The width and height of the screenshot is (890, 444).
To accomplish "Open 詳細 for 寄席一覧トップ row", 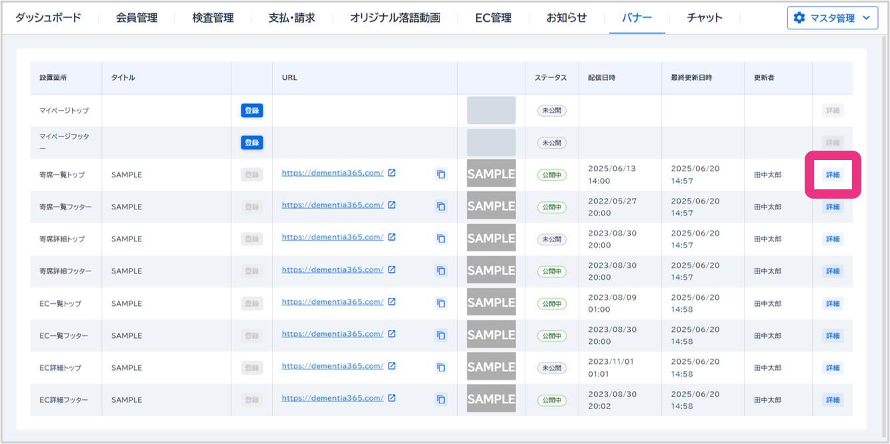I will (833, 175).
